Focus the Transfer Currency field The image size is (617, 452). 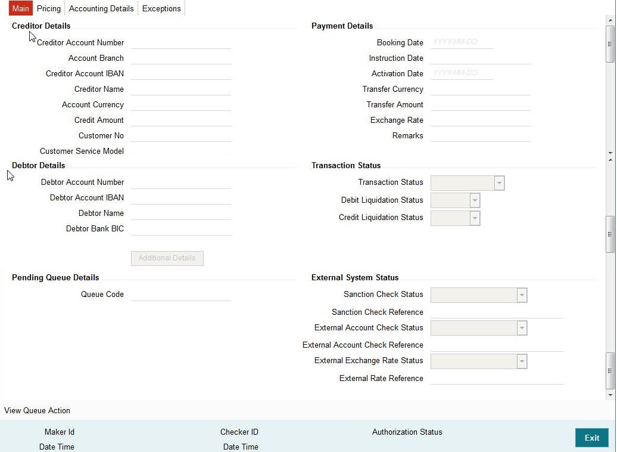(481, 89)
